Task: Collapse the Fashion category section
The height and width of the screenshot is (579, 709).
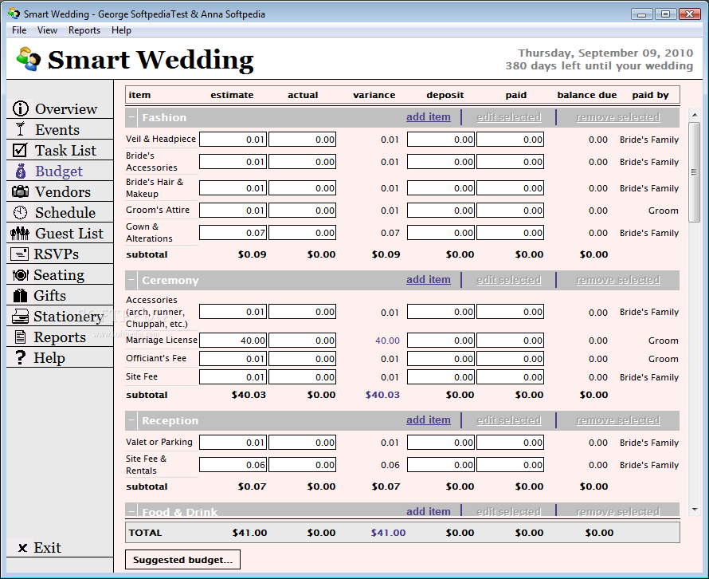Action: [132, 118]
